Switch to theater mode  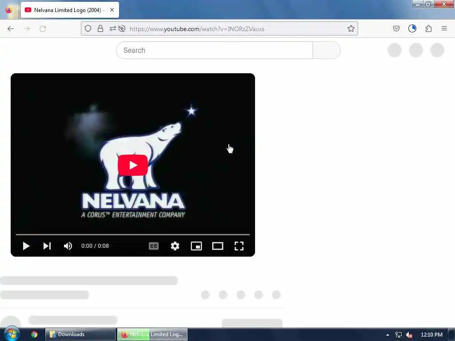[218, 246]
